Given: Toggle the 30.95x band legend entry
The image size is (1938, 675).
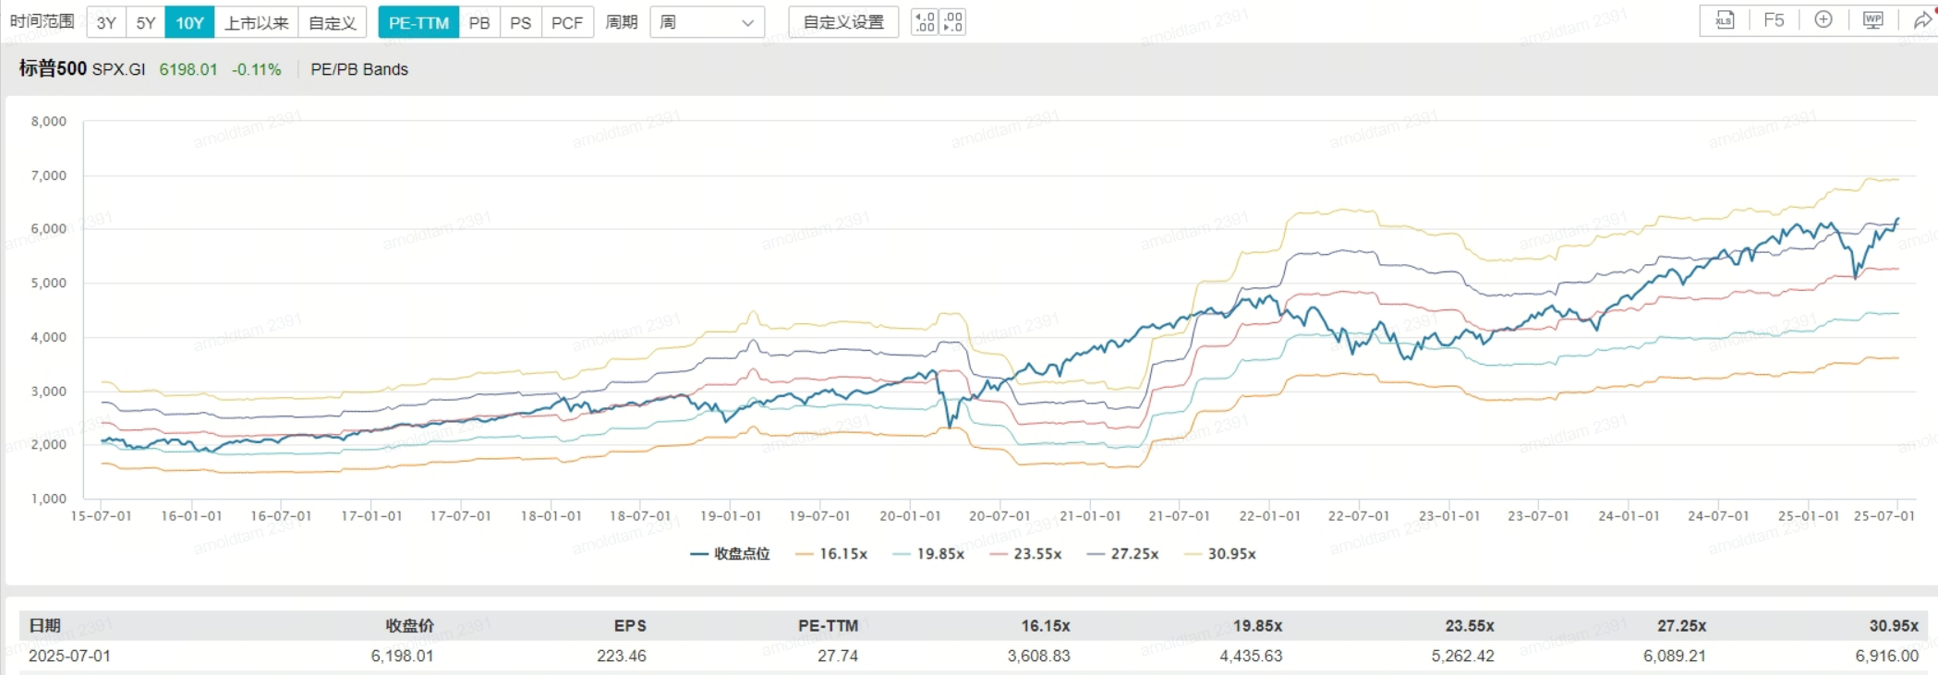Looking at the screenshot, I should [1220, 554].
